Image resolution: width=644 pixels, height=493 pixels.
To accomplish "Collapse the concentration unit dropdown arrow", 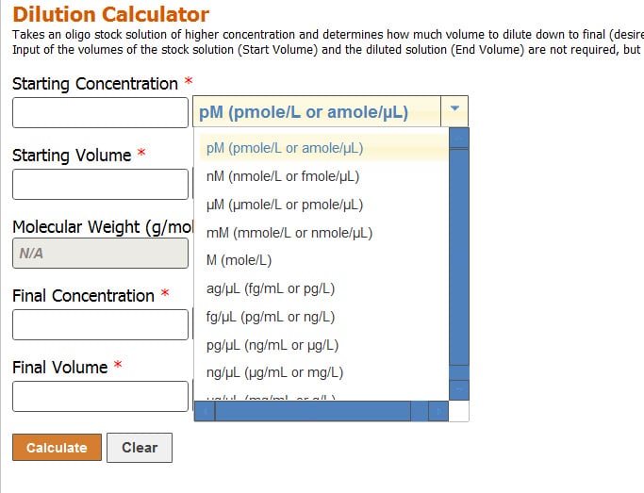I will [454, 111].
